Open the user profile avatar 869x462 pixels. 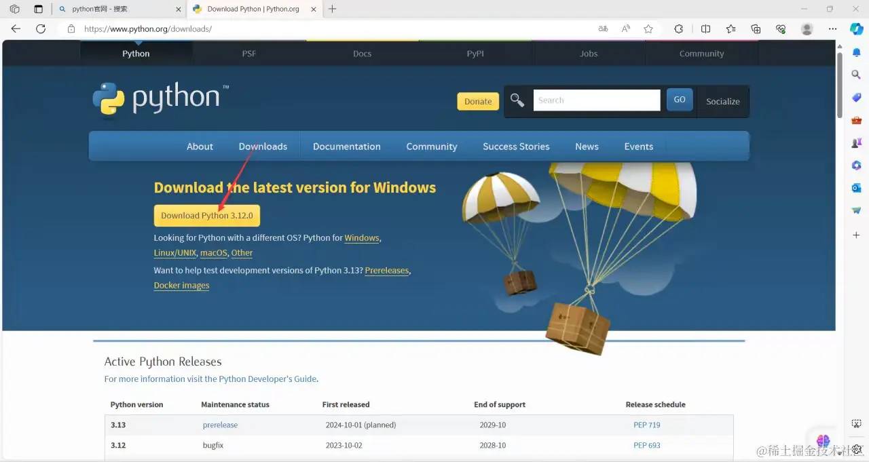point(807,29)
